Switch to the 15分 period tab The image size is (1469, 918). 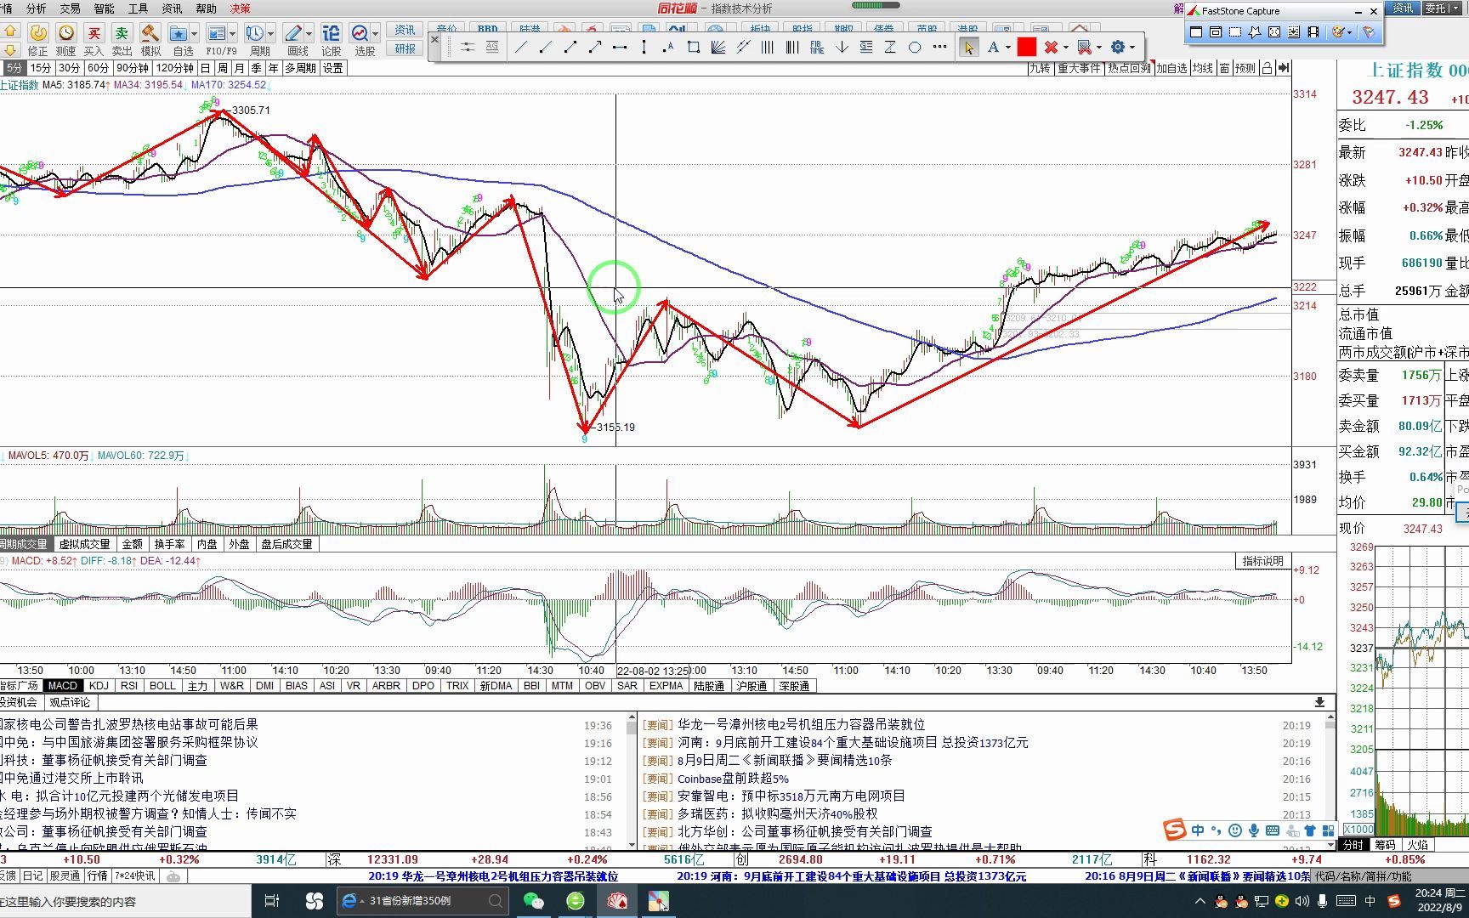click(x=41, y=68)
